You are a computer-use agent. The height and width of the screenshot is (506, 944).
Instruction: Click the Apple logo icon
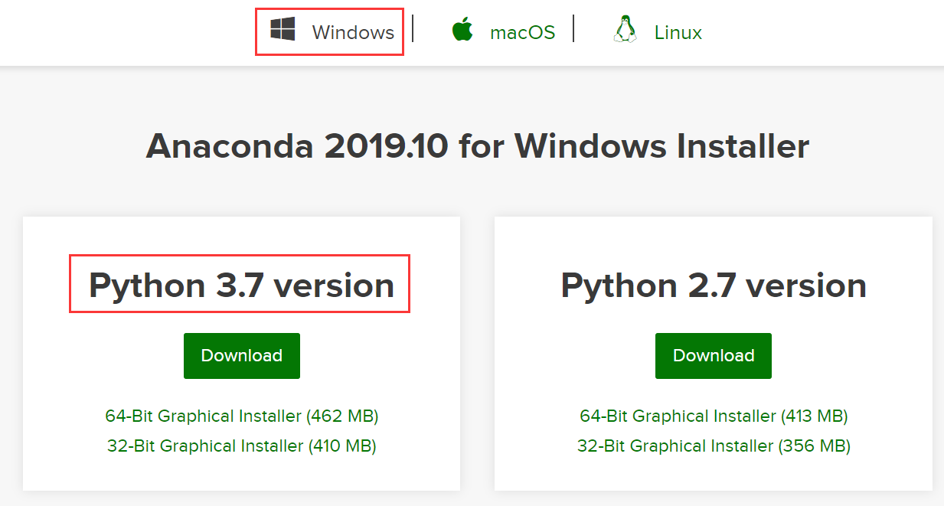[x=462, y=31]
